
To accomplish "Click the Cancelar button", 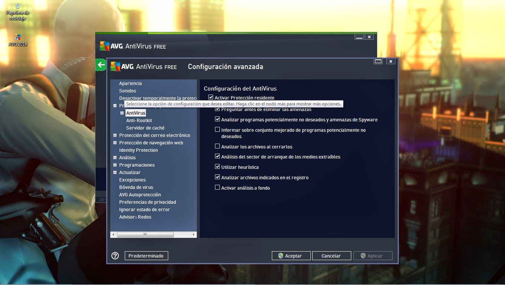I will point(331,256).
